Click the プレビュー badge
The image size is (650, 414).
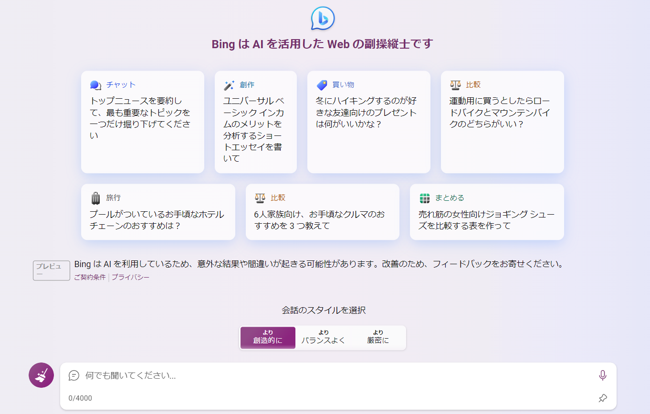[x=52, y=270]
